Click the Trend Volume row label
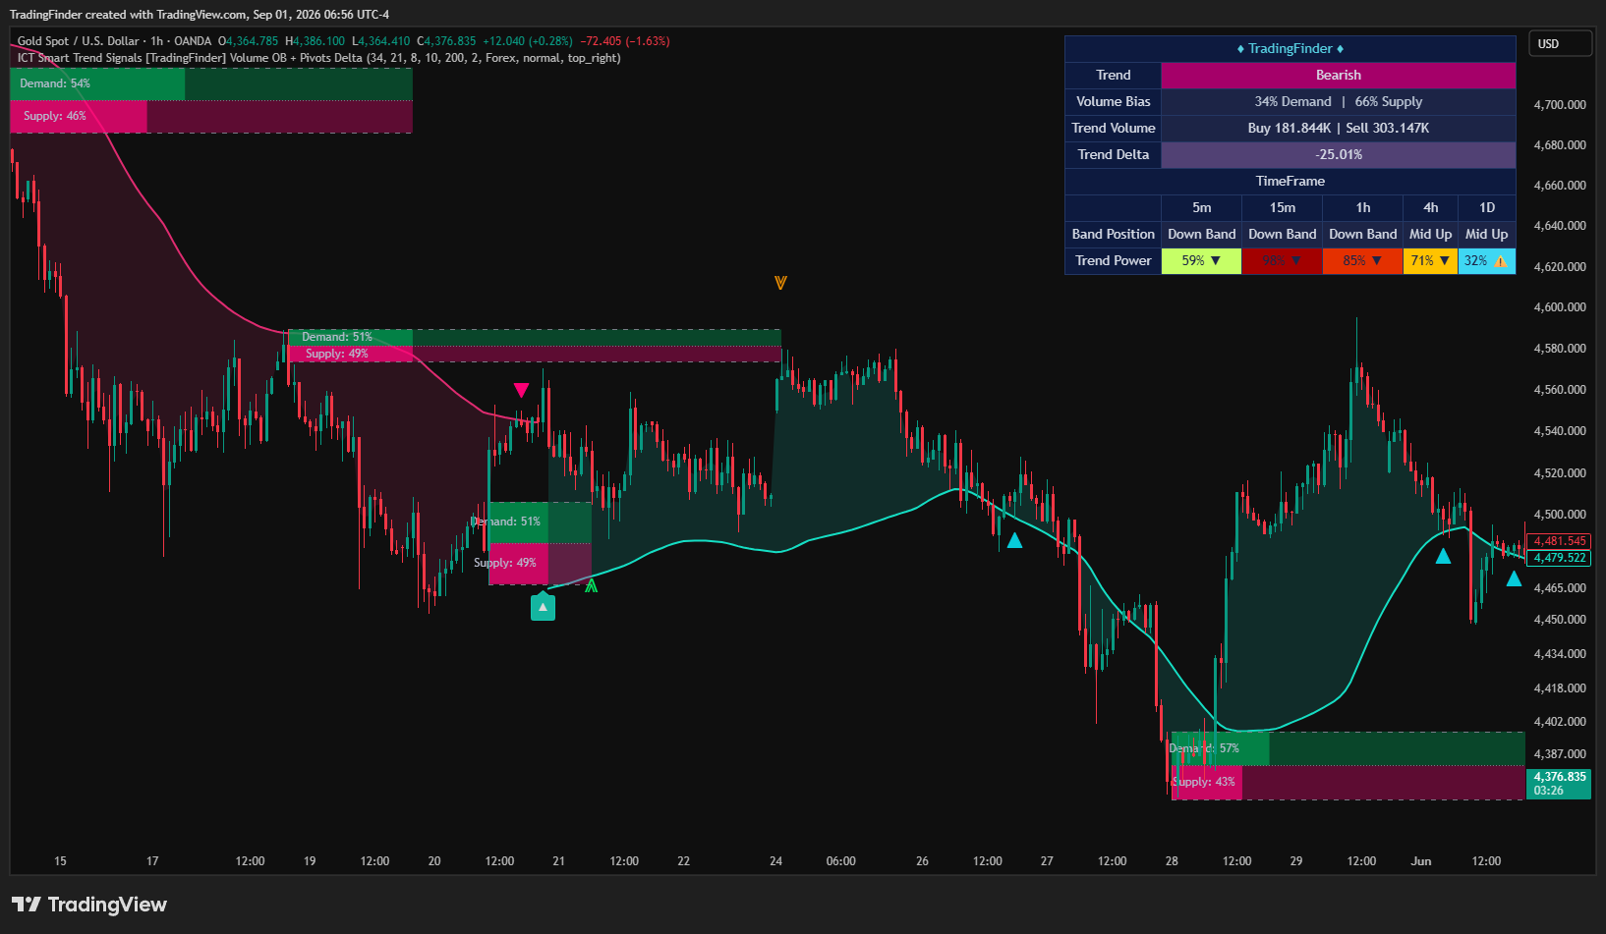Screen dimensions: 1606x934 point(1113,129)
